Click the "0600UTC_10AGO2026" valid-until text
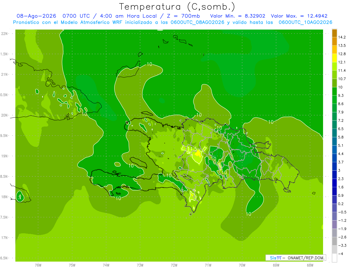Screen dimensions: 348x269 pos(305,22)
